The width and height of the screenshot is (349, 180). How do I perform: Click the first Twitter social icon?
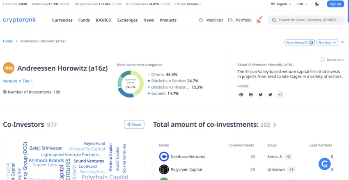coord(260,95)
